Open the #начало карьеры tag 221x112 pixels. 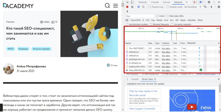pos(41,49)
